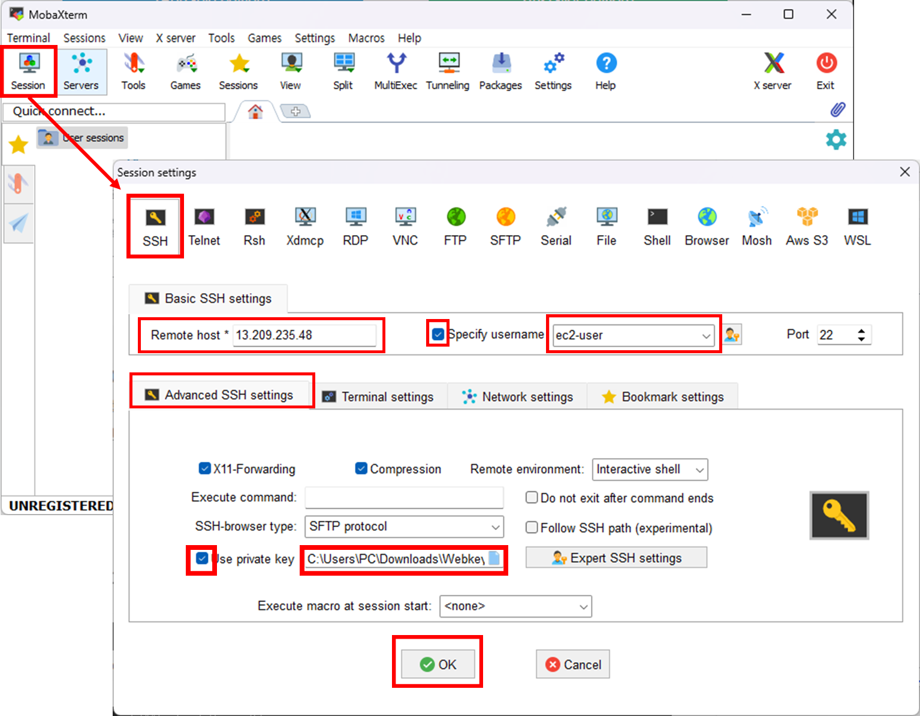The height and width of the screenshot is (716, 920).
Task: Open Tools in the main toolbar
Action: pos(133,71)
